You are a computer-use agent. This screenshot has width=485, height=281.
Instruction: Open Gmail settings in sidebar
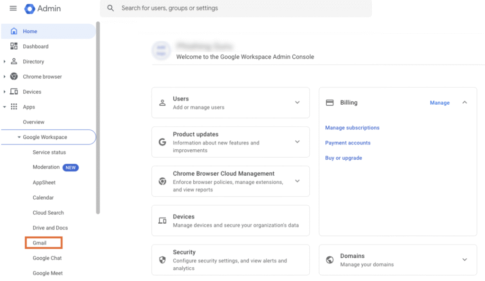click(40, 243)
